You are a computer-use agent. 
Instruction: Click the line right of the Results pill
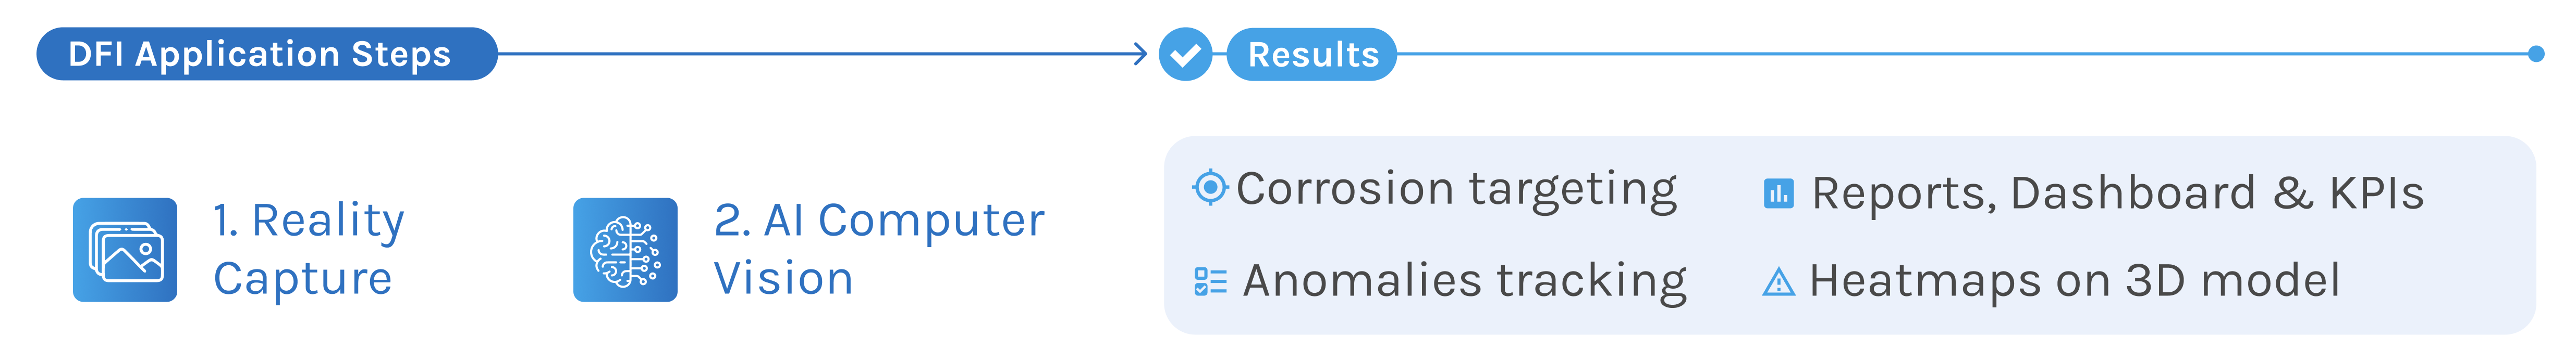click(1960, 54)
